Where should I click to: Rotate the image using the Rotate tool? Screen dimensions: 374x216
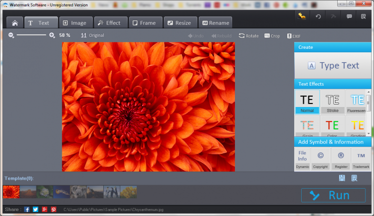pyautogui.click(x=249, y=36)
